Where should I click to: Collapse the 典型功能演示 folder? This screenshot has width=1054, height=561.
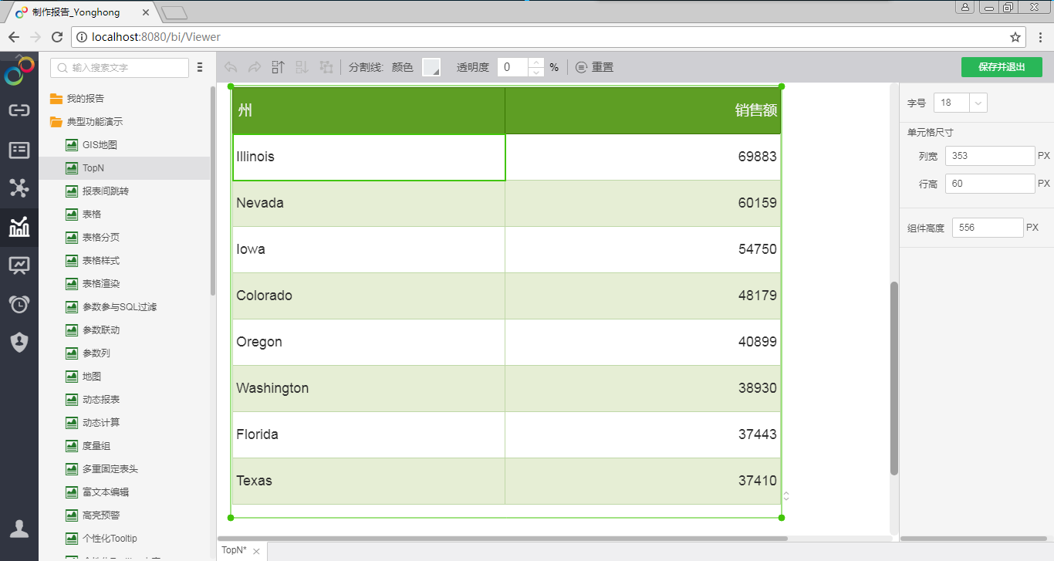[56, 122]
